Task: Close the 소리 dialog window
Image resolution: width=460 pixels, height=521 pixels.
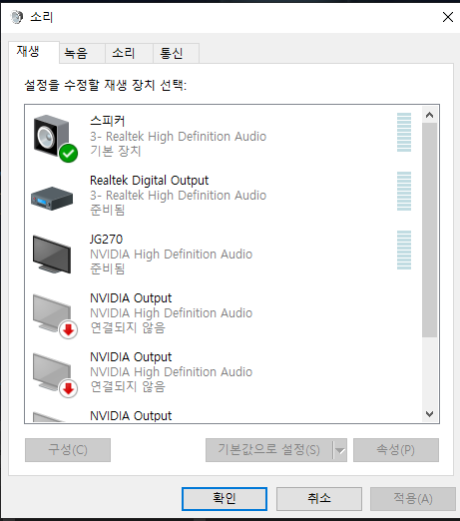Action: click(x=448, y=17)
